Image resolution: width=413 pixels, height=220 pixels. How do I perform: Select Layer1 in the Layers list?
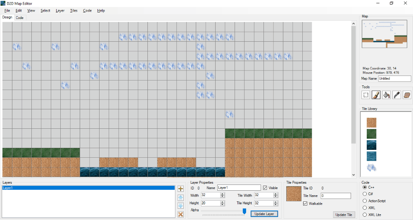(x=88, y=188)
